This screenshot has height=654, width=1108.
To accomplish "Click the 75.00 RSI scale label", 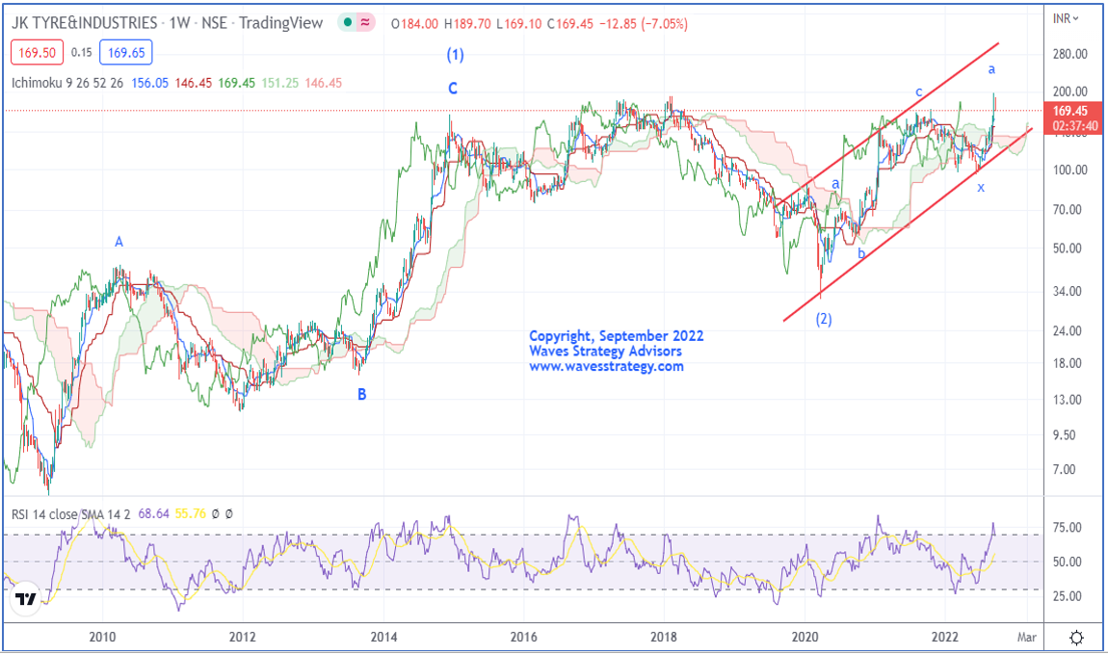I will (1067, 528).
